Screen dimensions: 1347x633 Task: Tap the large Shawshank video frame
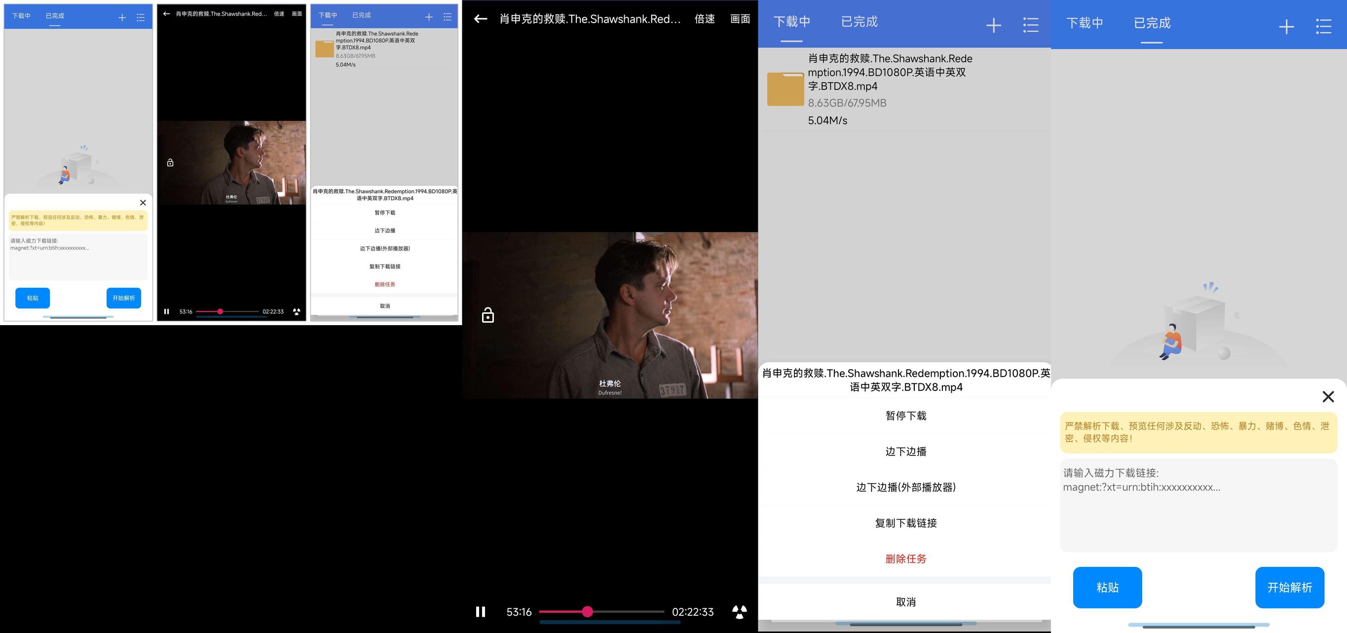click(610, 315)
